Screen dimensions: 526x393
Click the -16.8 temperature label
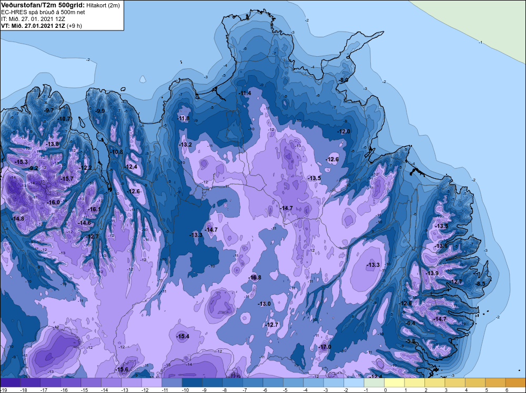click(255, 277)
